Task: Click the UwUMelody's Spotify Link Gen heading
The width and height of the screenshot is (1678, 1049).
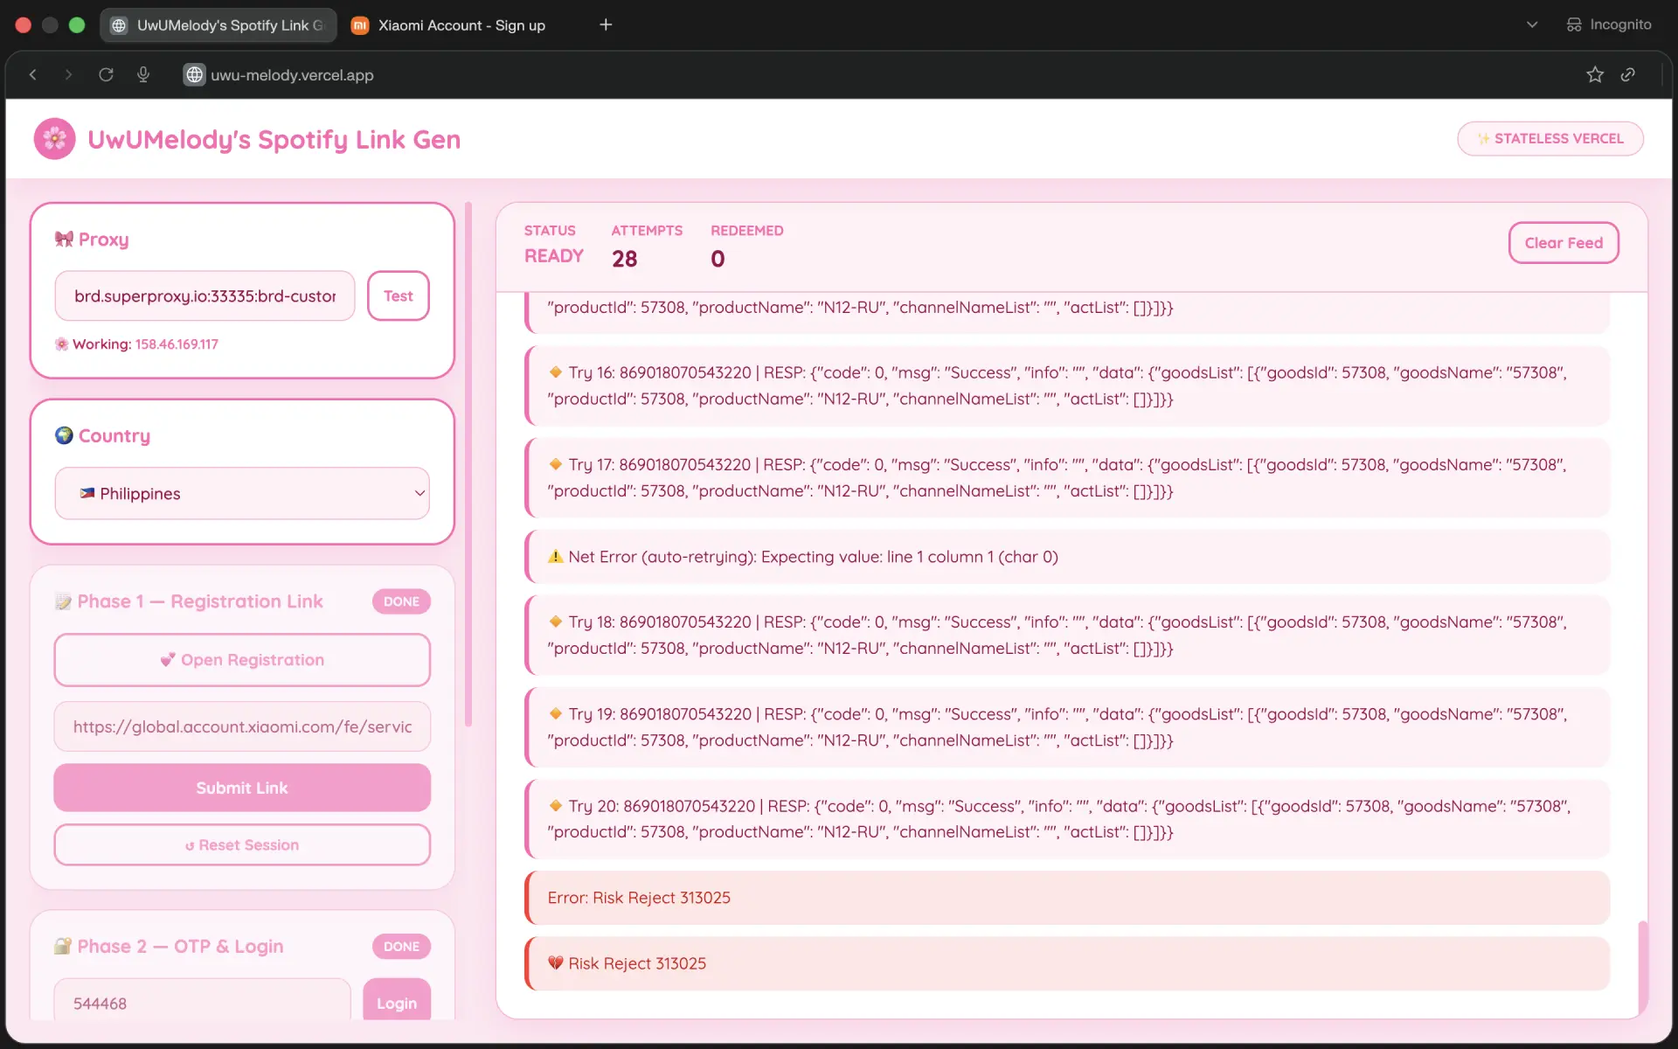Action: 274,139
